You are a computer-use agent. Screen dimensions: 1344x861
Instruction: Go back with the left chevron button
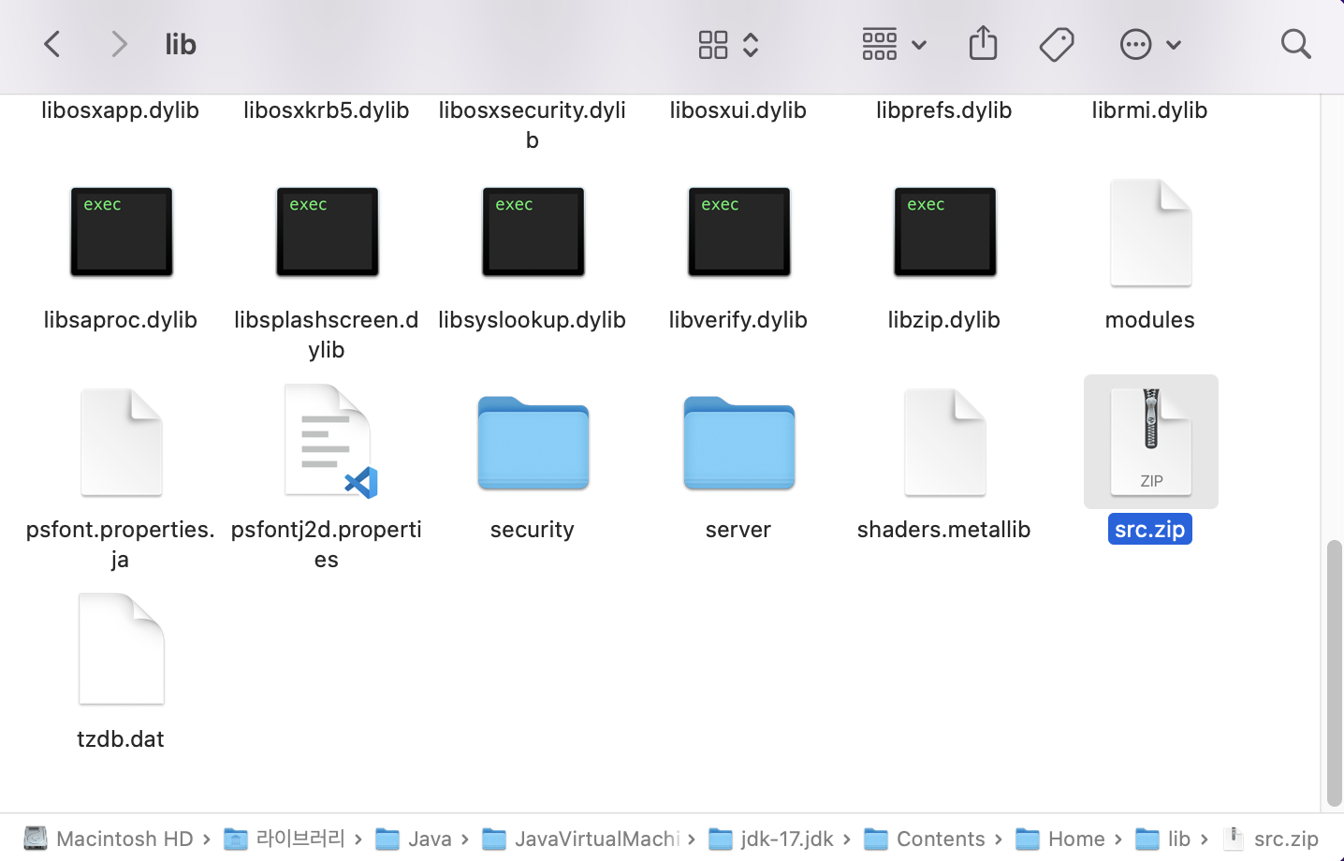pyautogui.click(x=52, y=44)
